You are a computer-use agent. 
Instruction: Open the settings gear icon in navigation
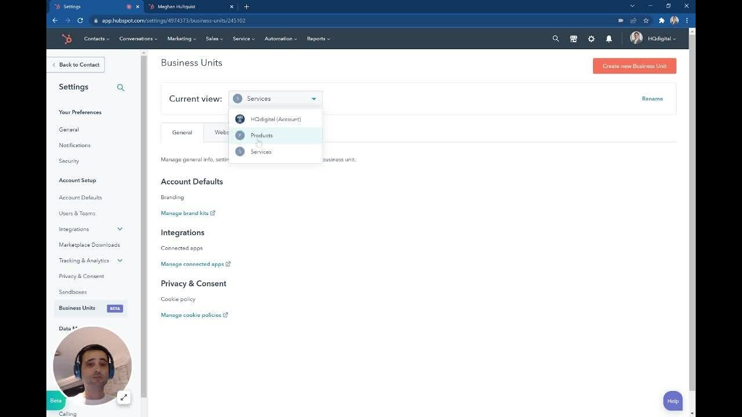(591, 39)
